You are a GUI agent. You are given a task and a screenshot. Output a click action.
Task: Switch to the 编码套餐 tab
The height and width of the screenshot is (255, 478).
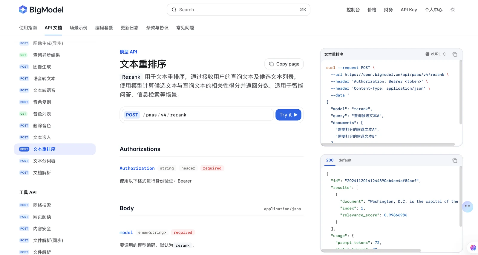click(x=104, y=28)
